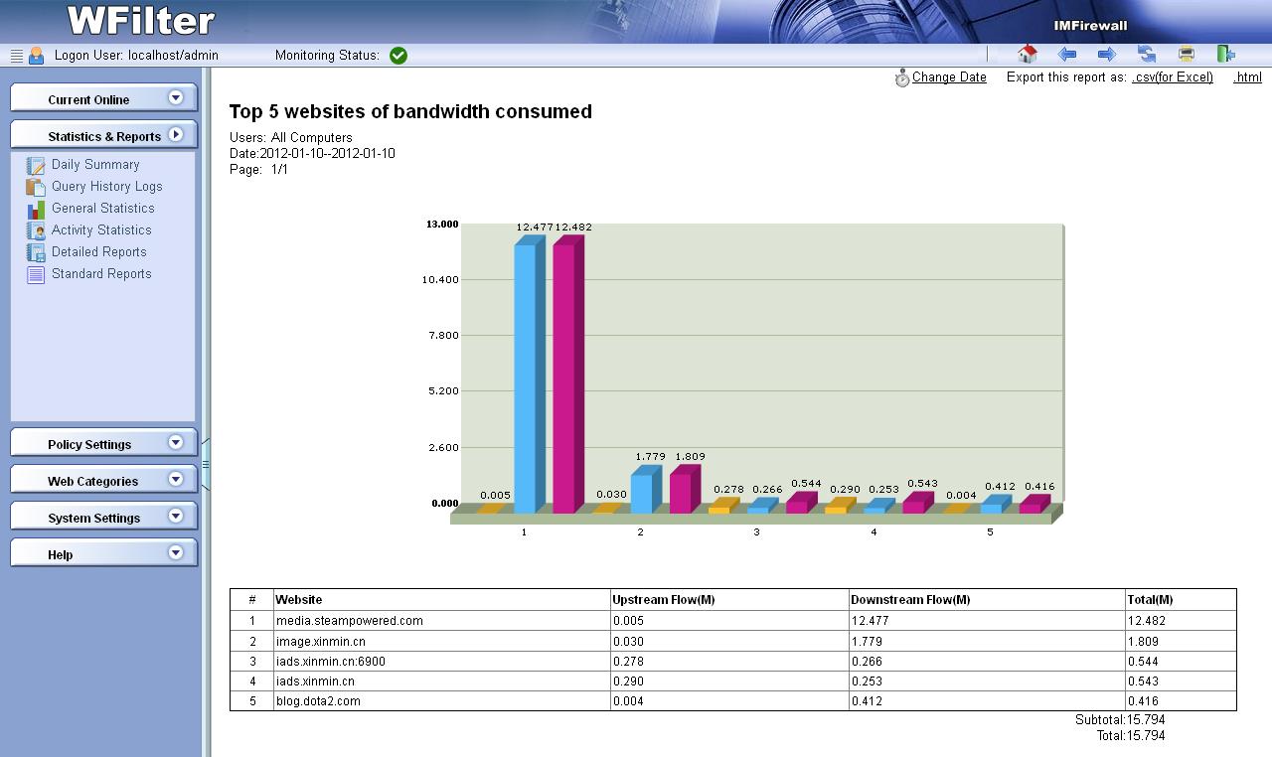Click the Home icon in toolbar

(1028, 55)
